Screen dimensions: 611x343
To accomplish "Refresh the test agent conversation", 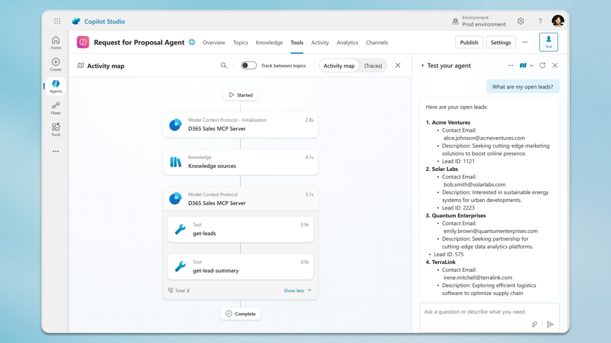I will (542, 66).
